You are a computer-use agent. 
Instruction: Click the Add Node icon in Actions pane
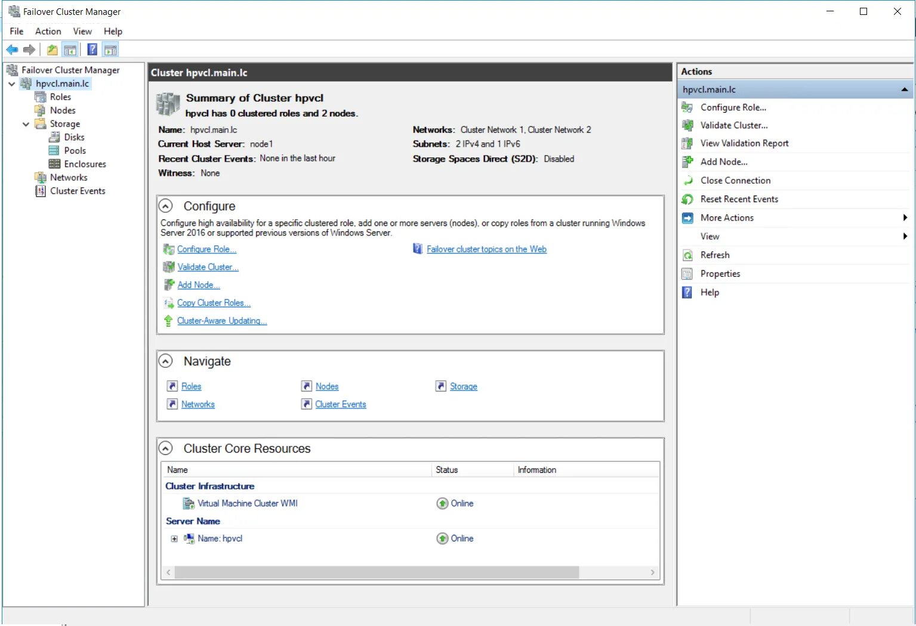[687, 162]
